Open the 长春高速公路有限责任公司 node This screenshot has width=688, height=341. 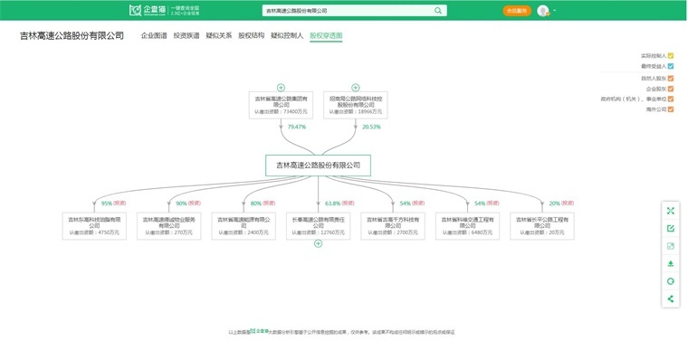pyautogui.click(x=318, y=226)
